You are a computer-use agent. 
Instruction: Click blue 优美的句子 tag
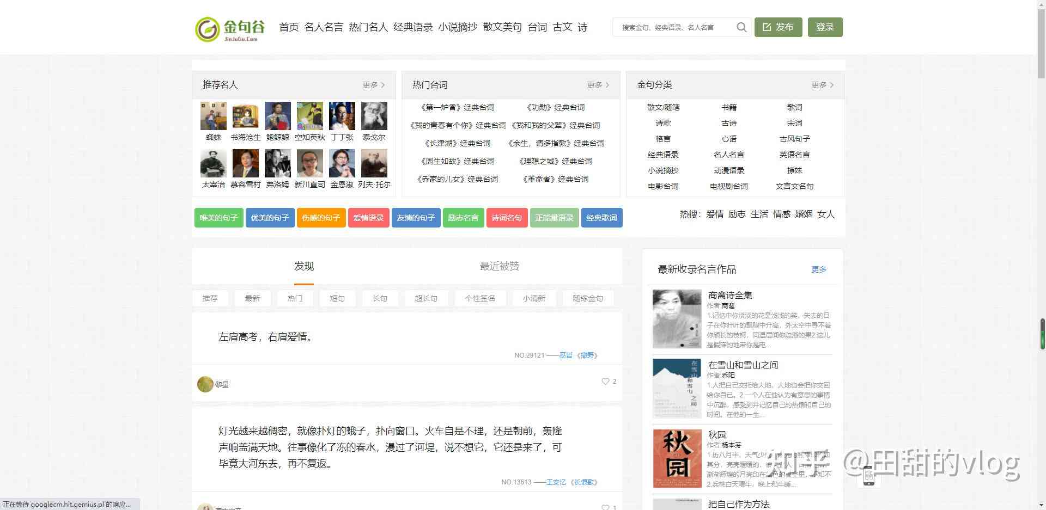pos(270,218)
